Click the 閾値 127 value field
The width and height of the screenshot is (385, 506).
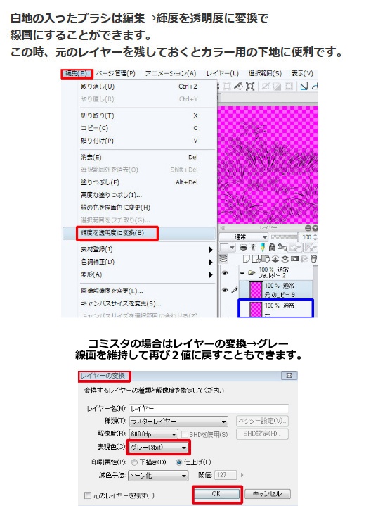(226, 475)
